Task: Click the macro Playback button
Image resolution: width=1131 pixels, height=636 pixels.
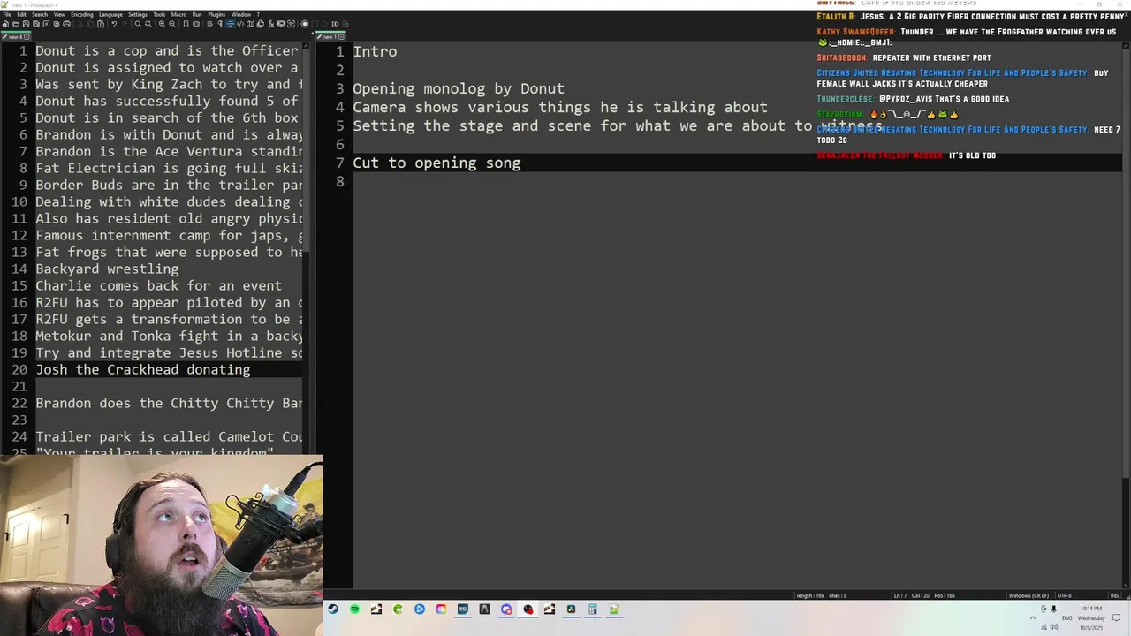Action: click(x=325, y=24)
